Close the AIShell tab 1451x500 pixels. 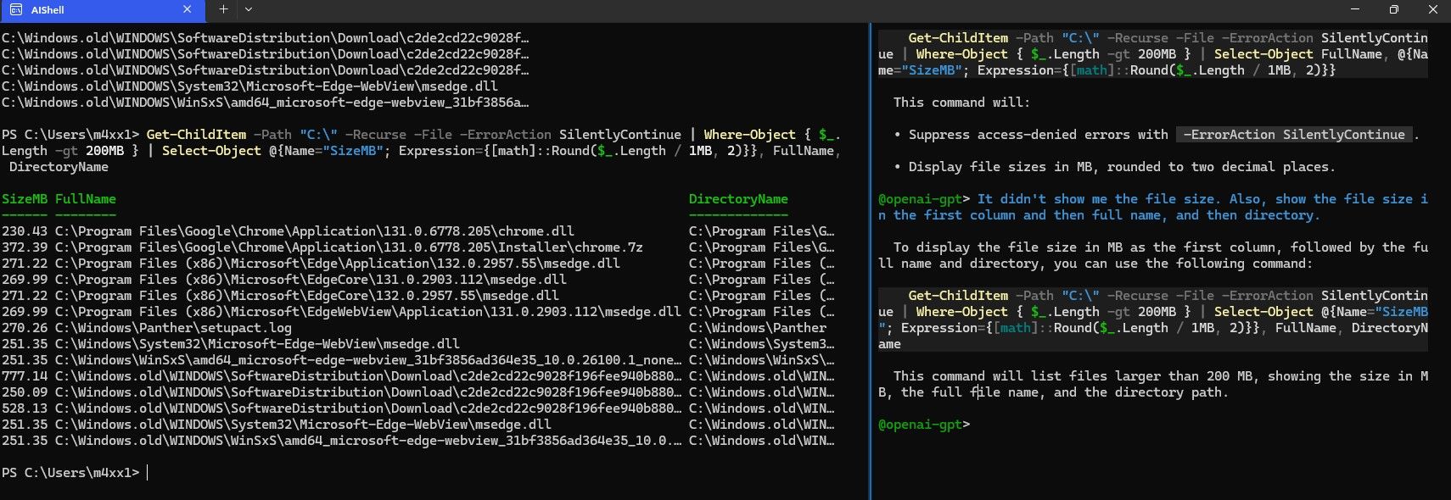[x=188, y=10]
